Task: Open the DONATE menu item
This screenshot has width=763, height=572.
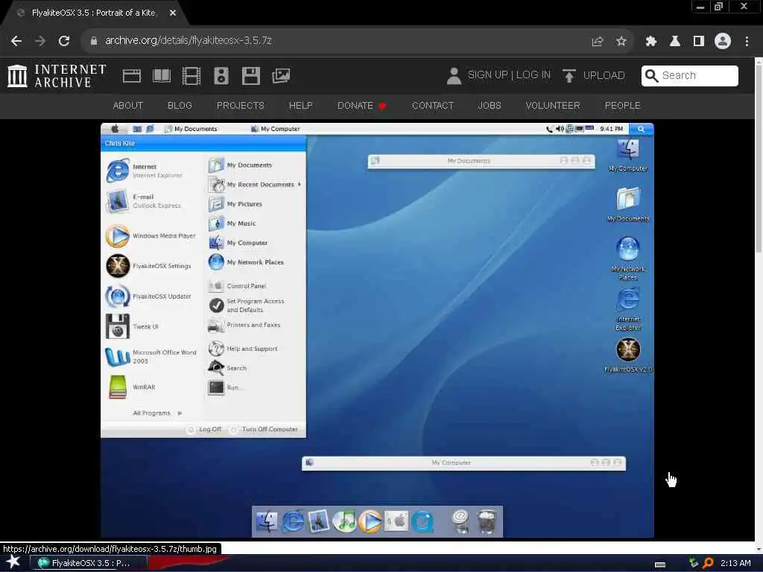Action: [x=361, y=106]
